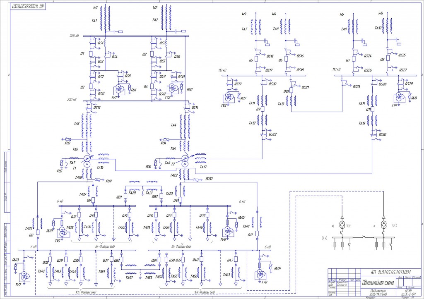Select the TV2 voltage transformer symbol
Image resolution: width=424 pixels, height=299 pixels.
tap(172, 89)
